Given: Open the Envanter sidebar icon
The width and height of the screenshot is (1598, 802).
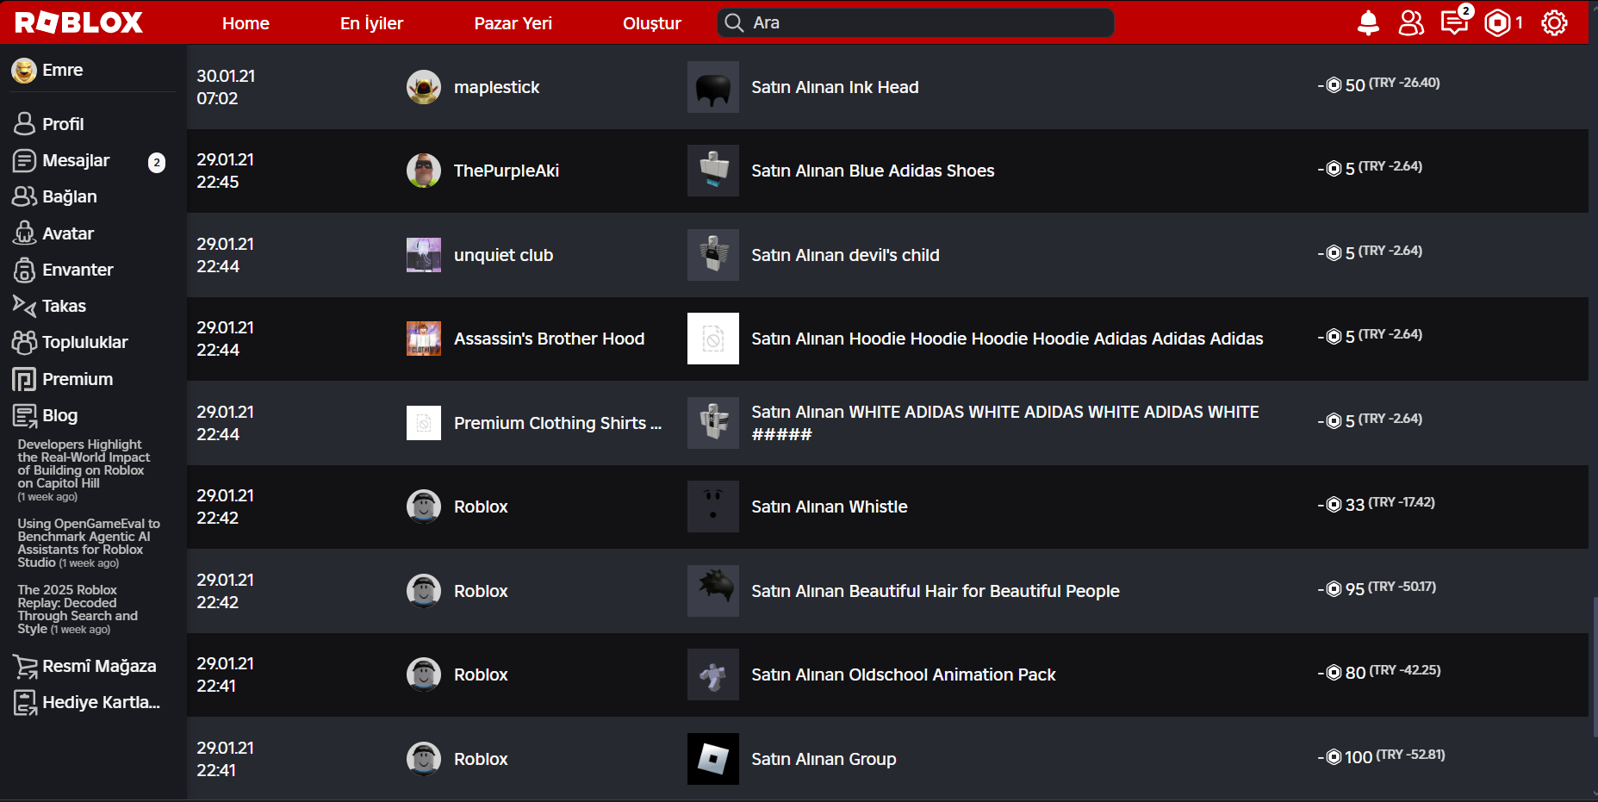Looking at the screenshot, I should click(x=24, y=270).
